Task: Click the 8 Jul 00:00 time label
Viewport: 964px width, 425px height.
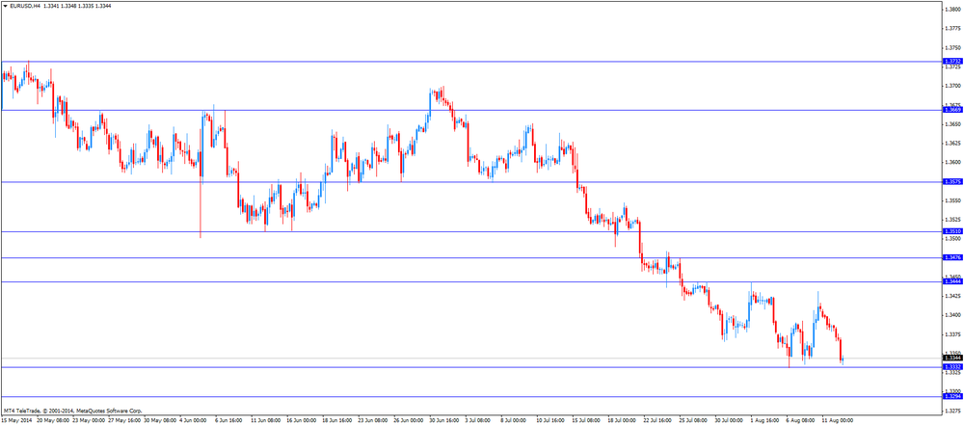Action: coord(516,421)
